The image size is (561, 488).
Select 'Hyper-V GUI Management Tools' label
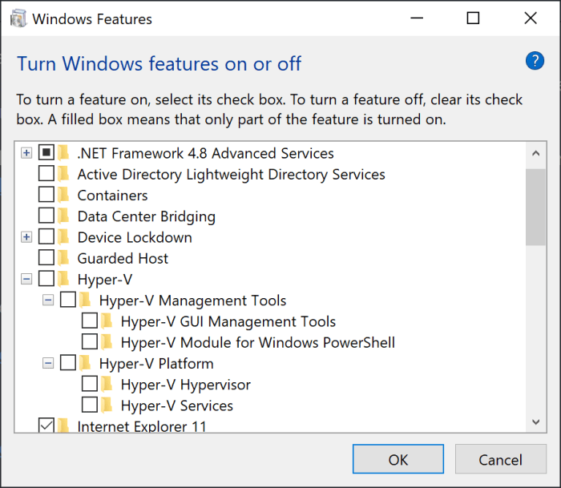coord(228,322)
